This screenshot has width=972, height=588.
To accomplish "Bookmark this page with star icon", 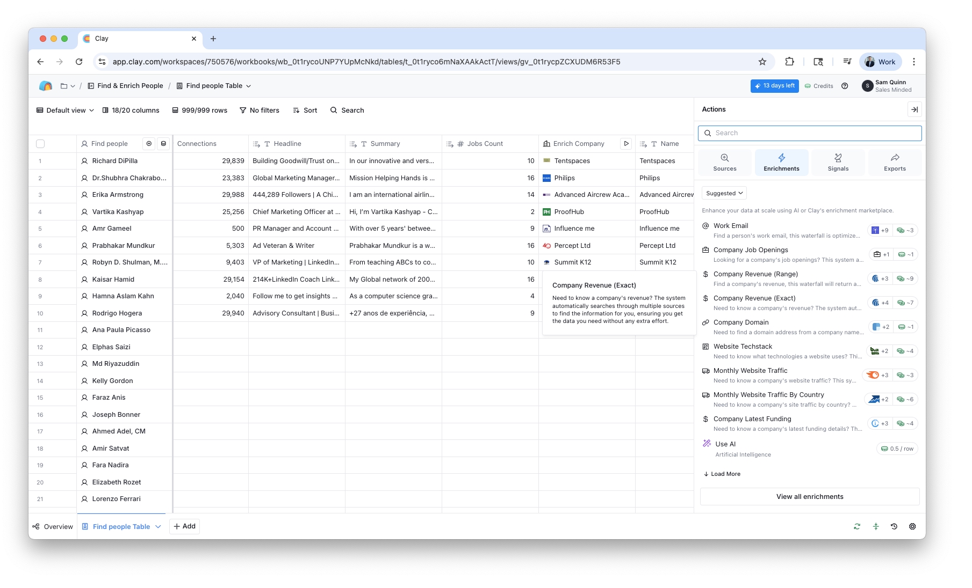I will click(762, 62).
